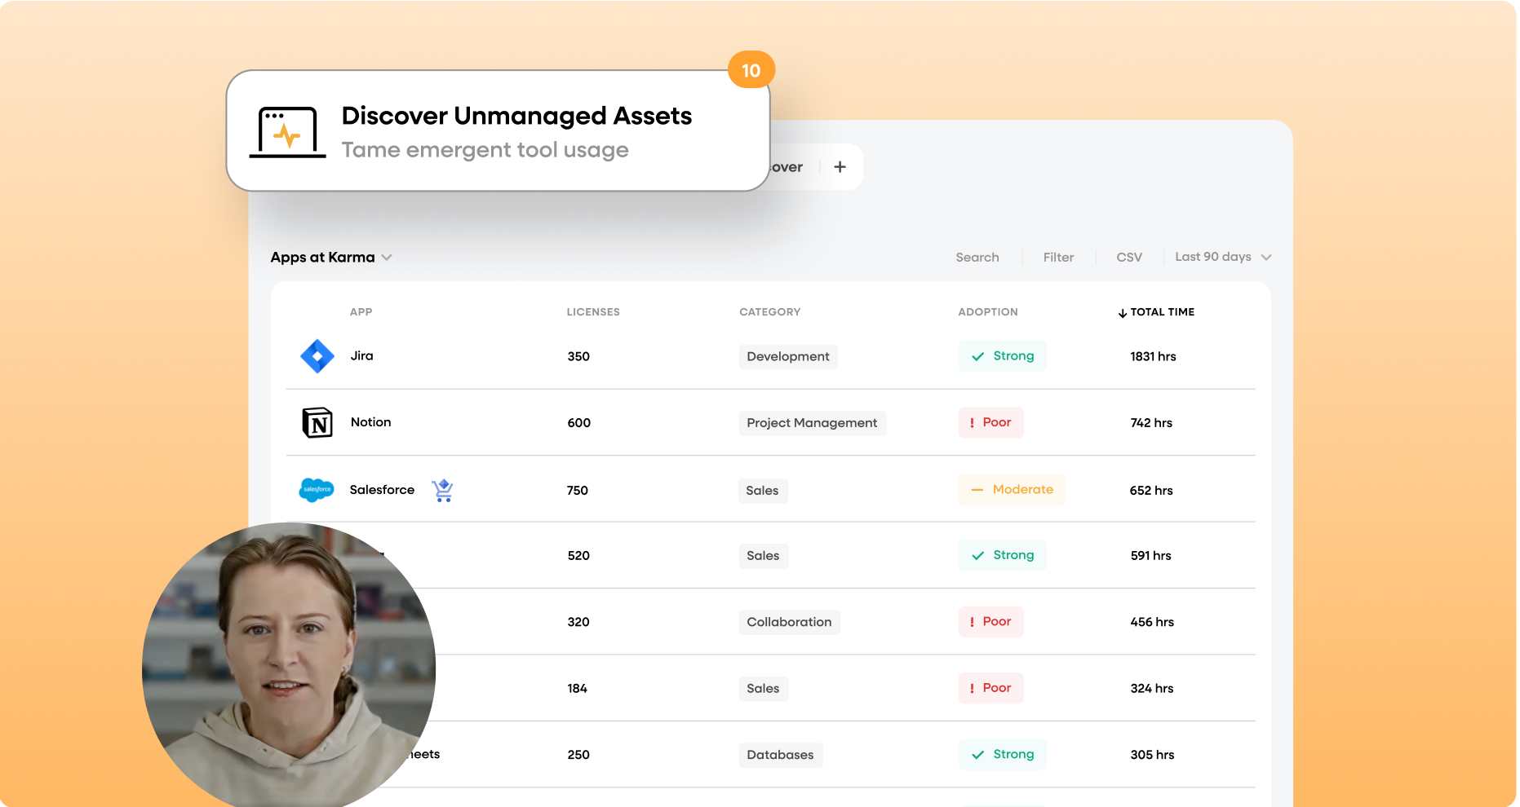Image resolution: width=1520 pixels, height=807 pixels.
Task: Click the 305 hrs total time value
Action: pos(1153,755)
